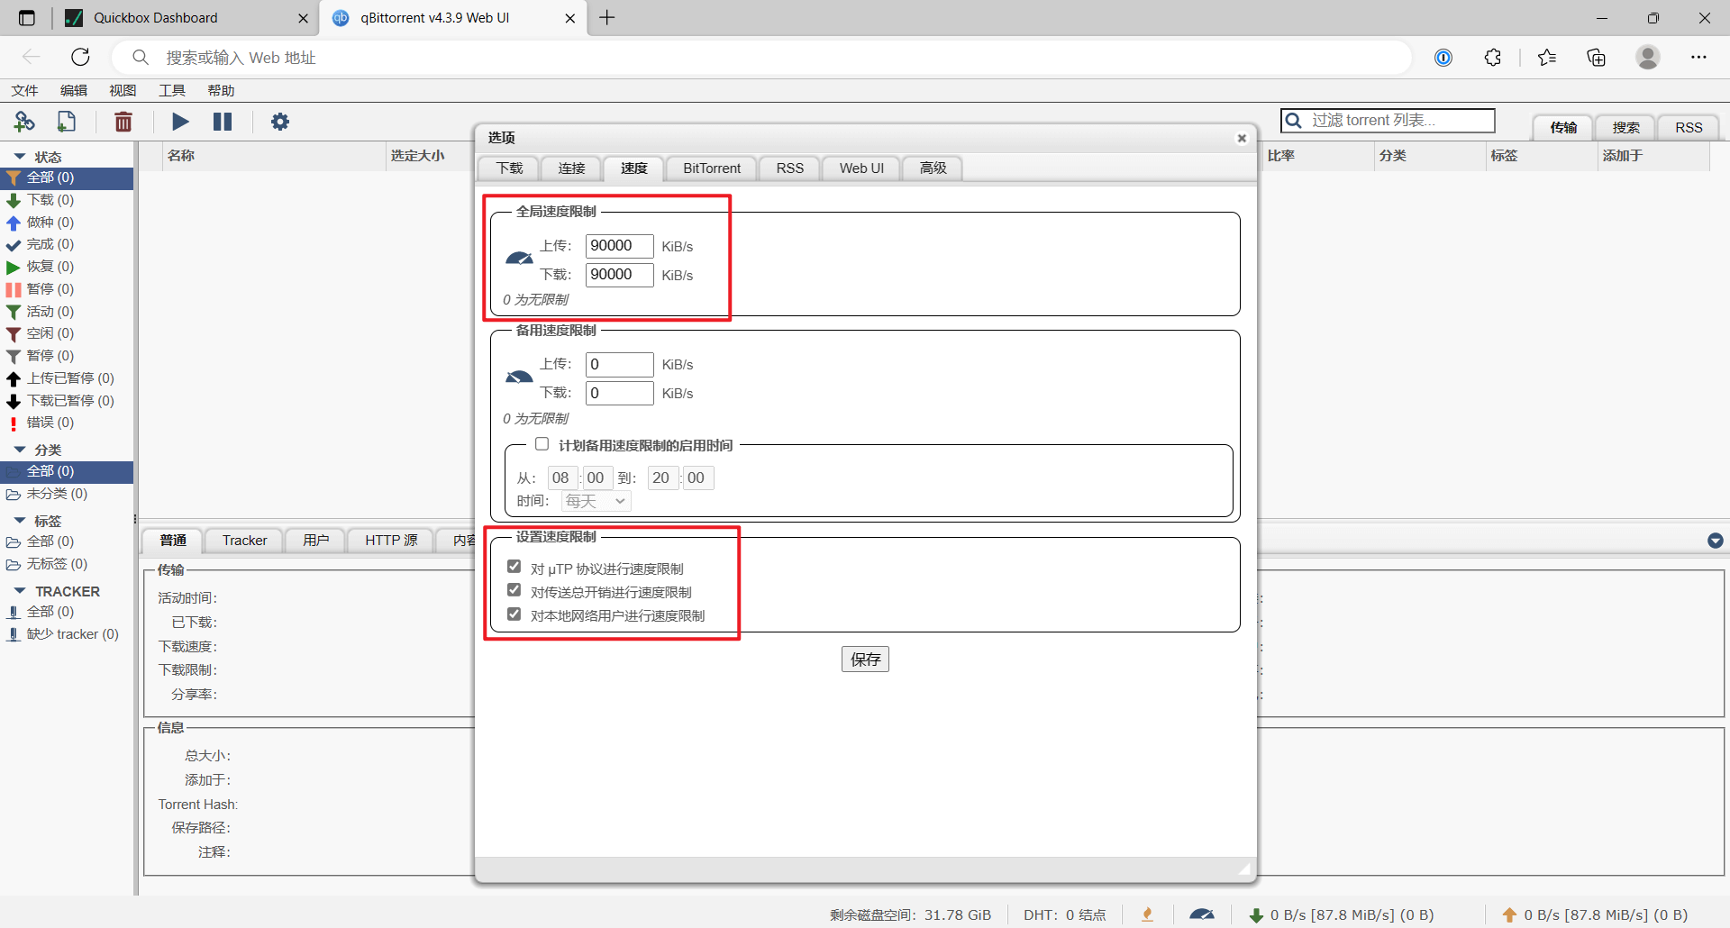Open a new browser tab

coord(607,18)
